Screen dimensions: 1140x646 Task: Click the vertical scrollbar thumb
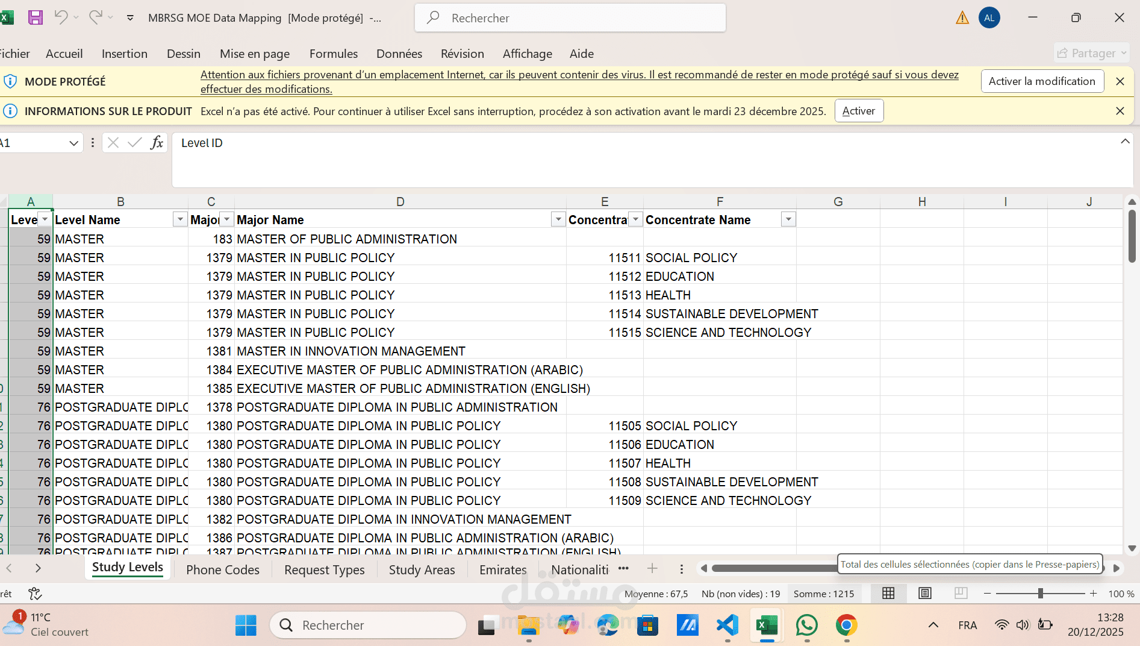[x=1132, y=236]
